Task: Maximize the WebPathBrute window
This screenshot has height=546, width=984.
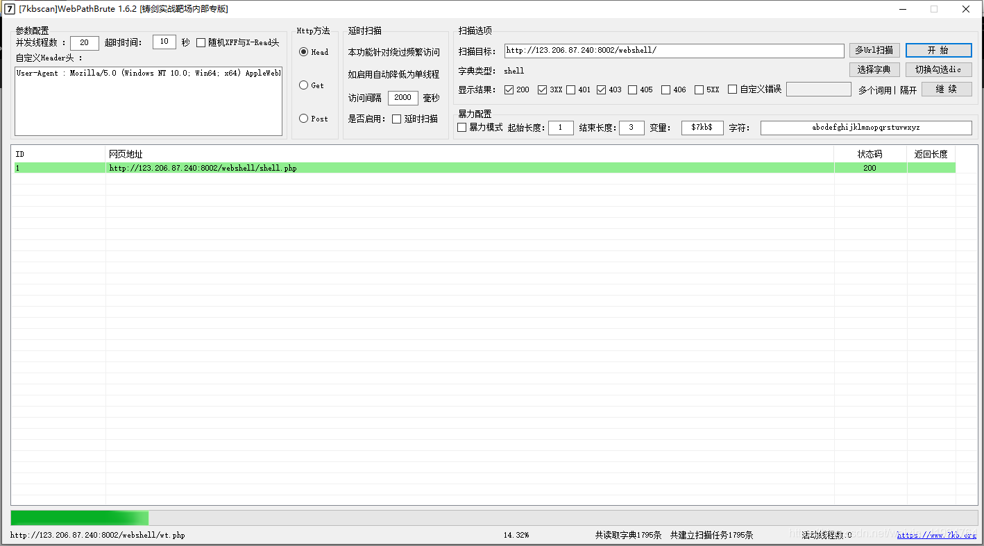Action: 934,9
